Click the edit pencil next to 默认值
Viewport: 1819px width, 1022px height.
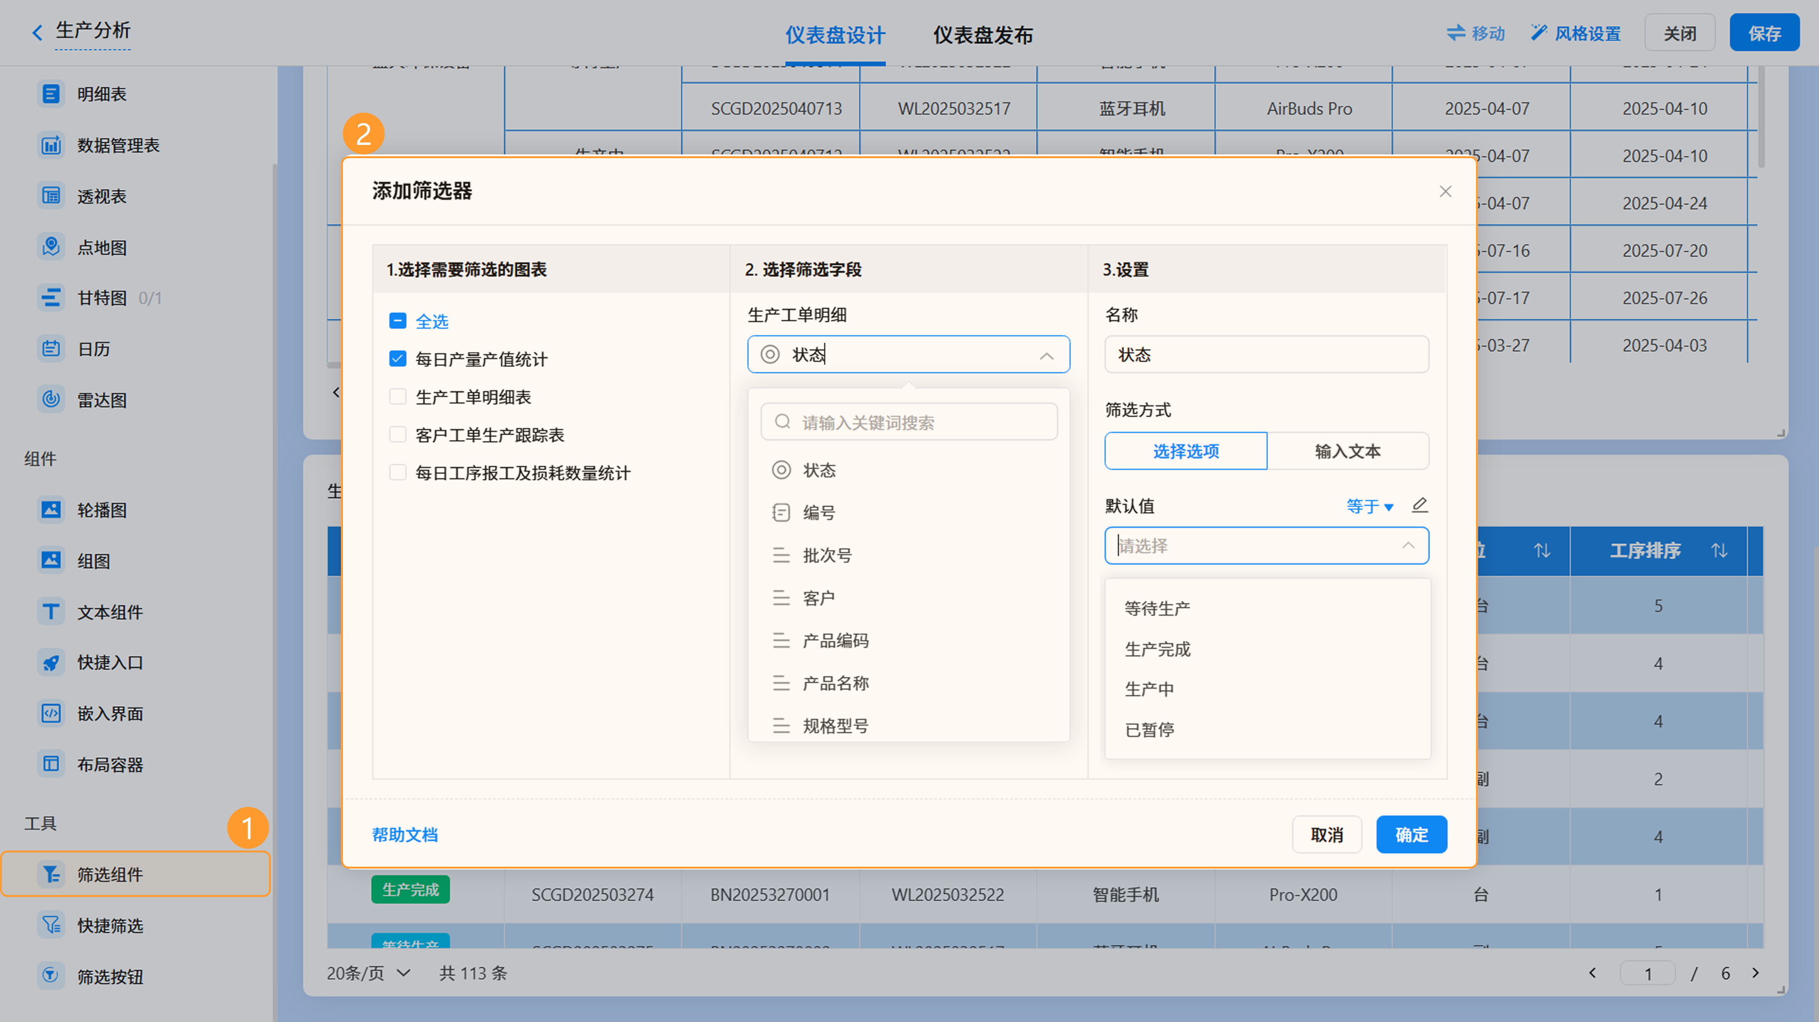pyautogui.click(x=1419, y=505)
